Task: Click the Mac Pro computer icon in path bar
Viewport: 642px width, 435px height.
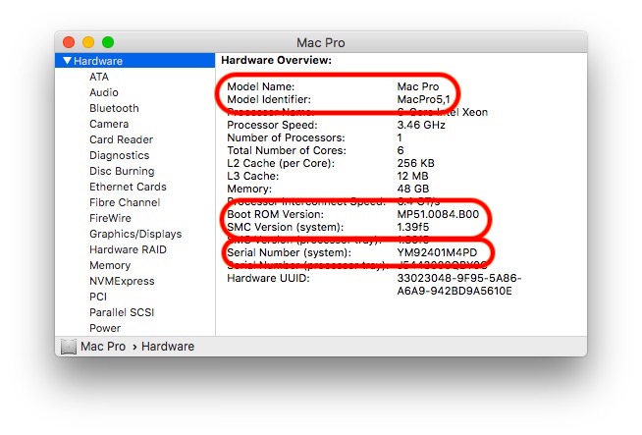Action: point(69,347)
